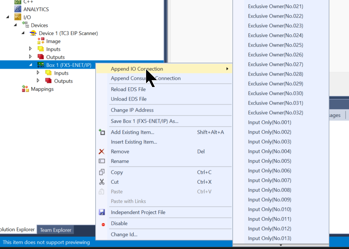Click the Cut scissors icon
The height and width of the screenshot is (249, 349).
pyautogui.click(x=102, y=182)
